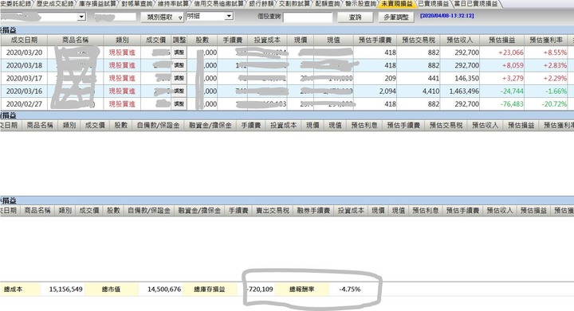Click the 2020/04/08-13:32:12 timestamp
The width and height of the screenshot is (574, 311).
pyautogui.click(x=446, y=16)
